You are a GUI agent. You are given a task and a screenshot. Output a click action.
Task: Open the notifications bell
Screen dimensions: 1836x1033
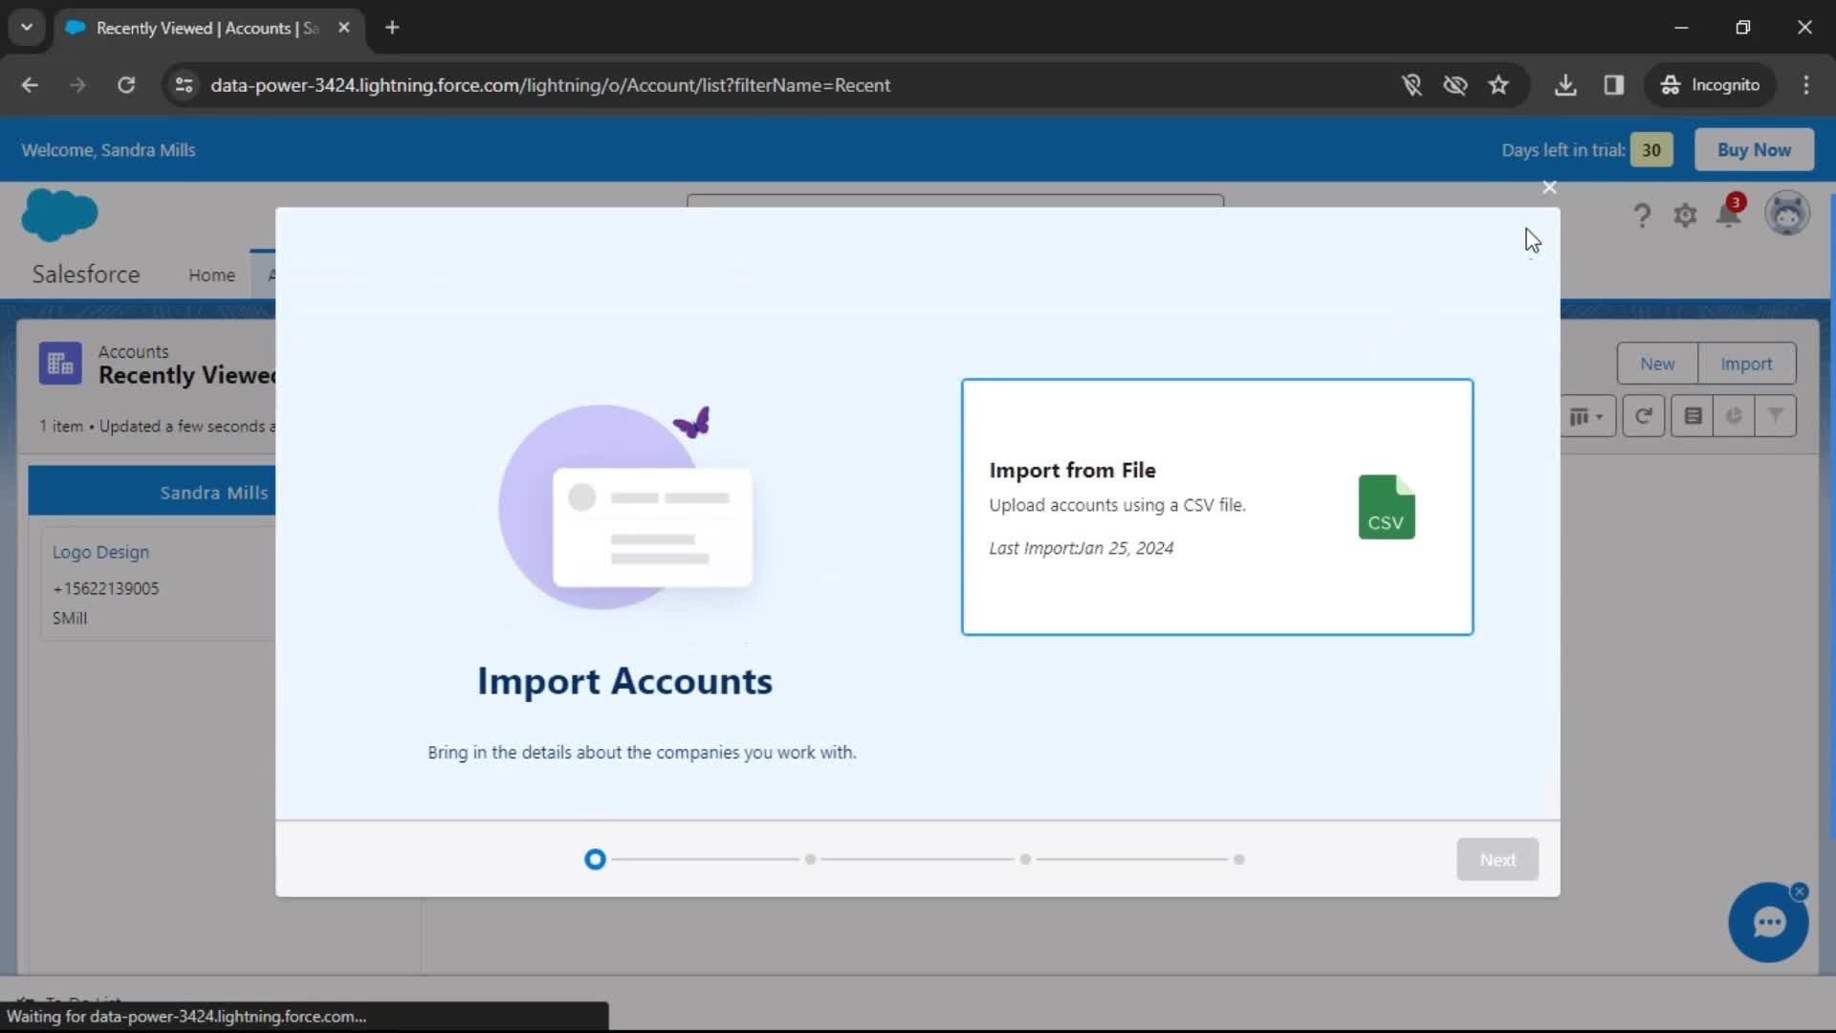click(1729, 212)
